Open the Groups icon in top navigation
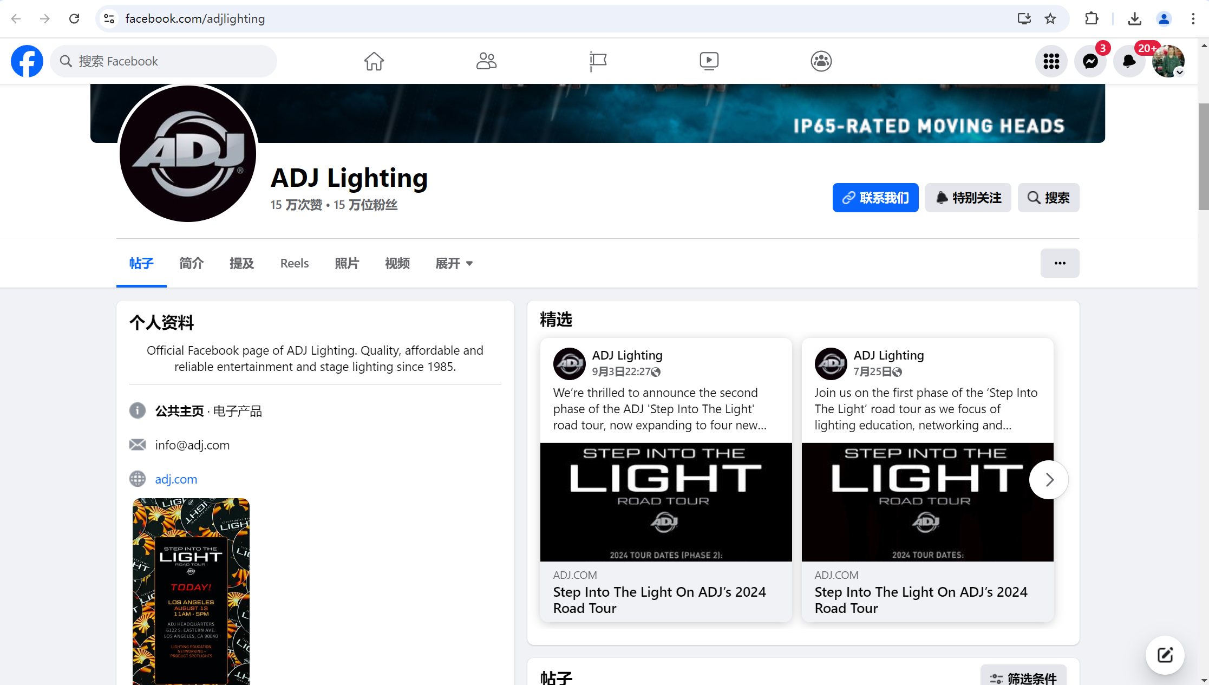 [821, 61]
